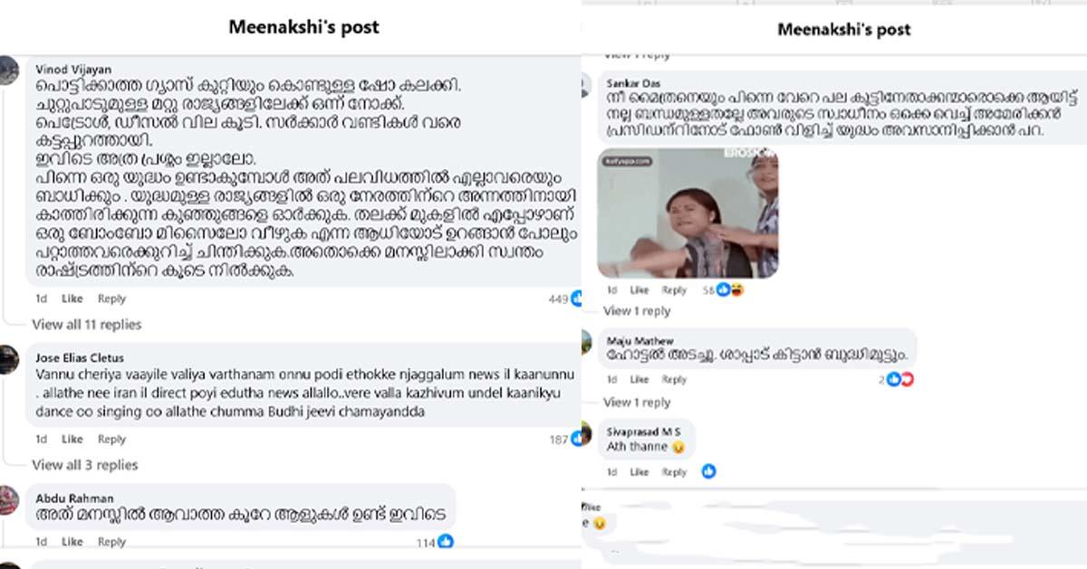View like reaction on Sivaprasad M S comment
Screen dimensions: 1087x569
pos(708,471)
